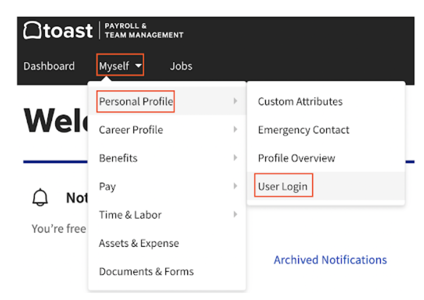Image resolution: width=424 pixels, height=300 pixels.
Task: Expand the Career Profile submenu arrow
Action: coord(236,130)
